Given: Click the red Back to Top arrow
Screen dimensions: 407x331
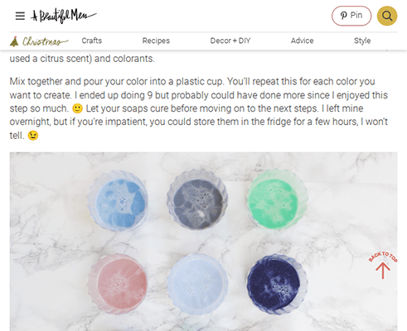Looking at the screenshot, I should pyautogui.click(x=383, y=265).
